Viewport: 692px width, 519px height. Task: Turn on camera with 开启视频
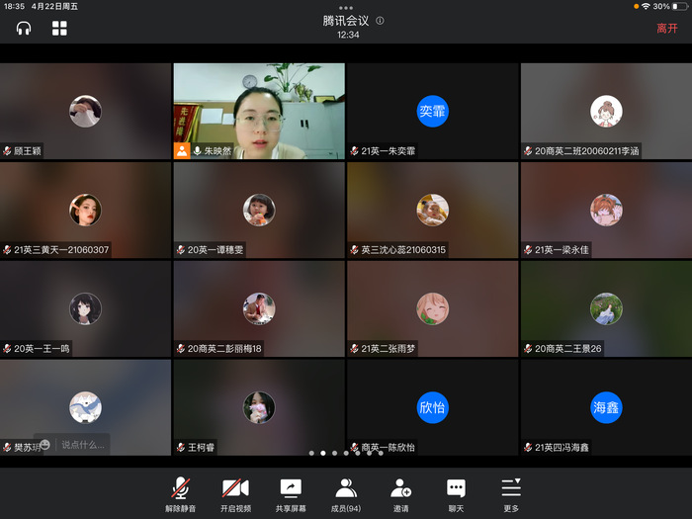point(235,494)
